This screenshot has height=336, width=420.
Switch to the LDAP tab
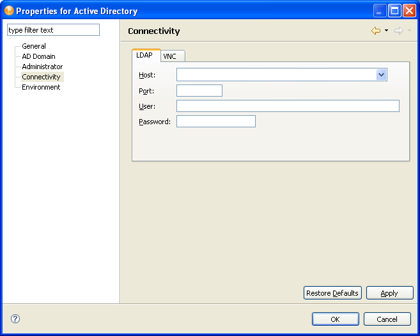tap(146, 56)
